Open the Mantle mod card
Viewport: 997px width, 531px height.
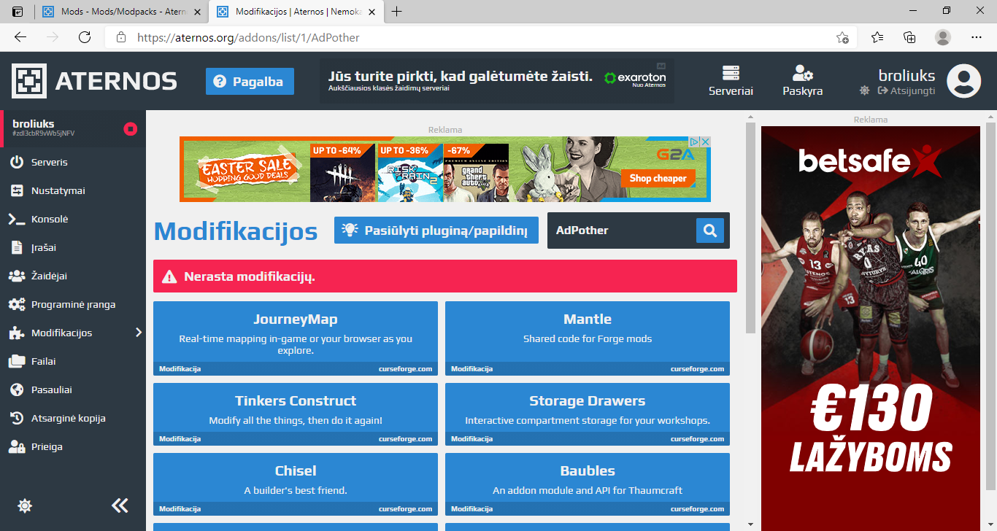pos(588,338)
